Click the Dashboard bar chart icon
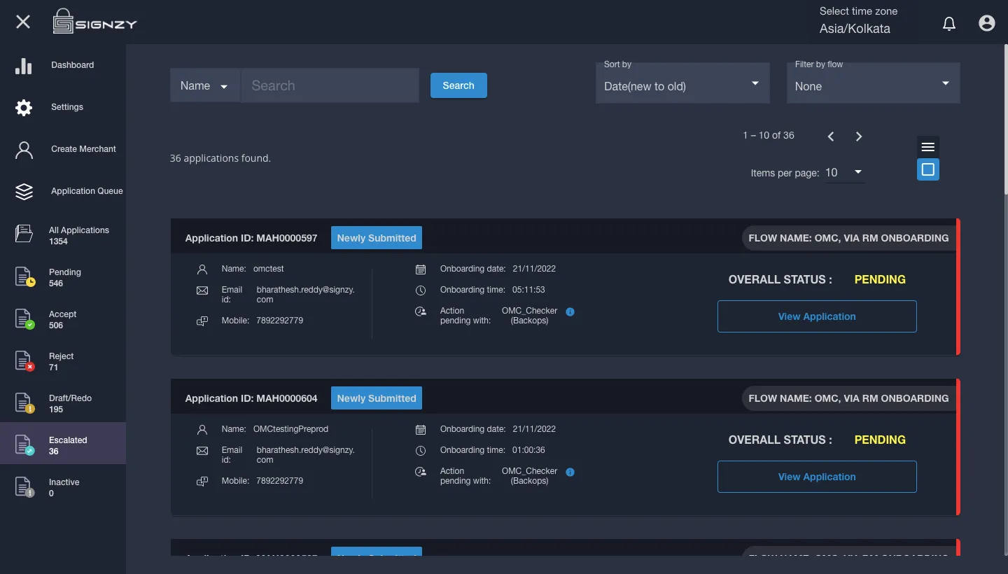 tap(24, 66)
